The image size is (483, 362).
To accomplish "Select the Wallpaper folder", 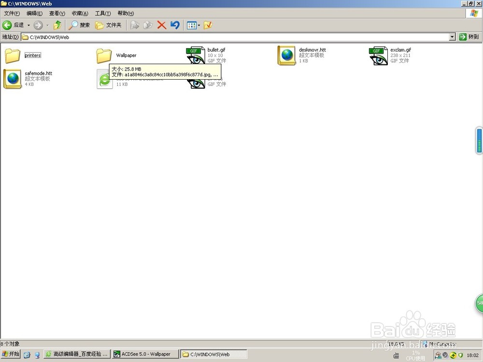I will pyautogui.click(x=116, y=56).
